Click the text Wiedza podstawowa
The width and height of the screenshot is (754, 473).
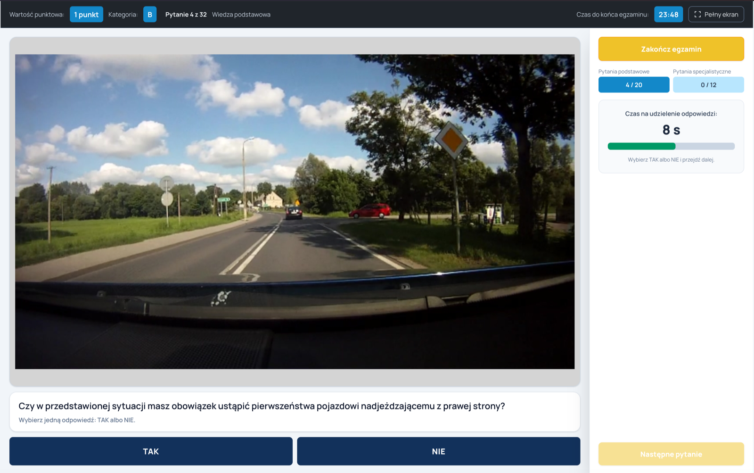[241, 15]
